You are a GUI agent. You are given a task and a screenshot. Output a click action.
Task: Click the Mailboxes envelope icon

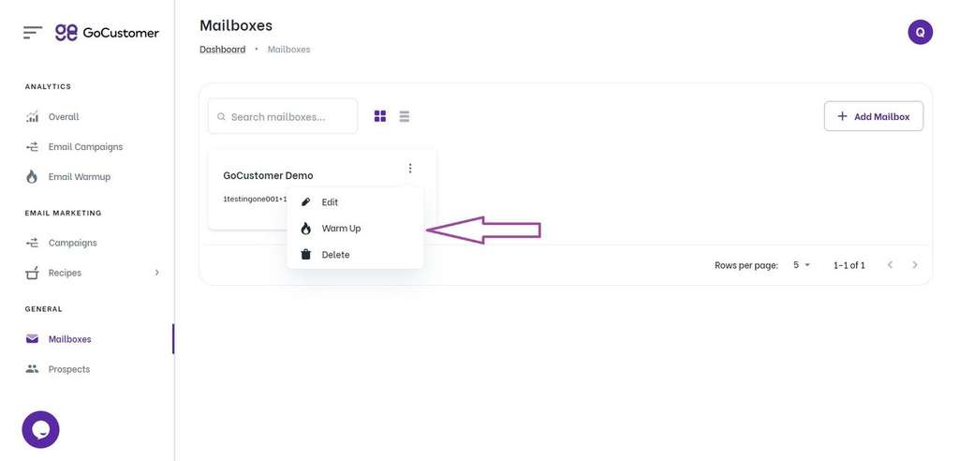click(x=32, y=338)
